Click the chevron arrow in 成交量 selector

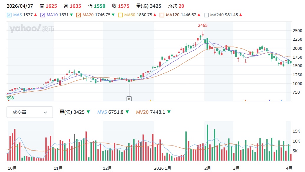45,112
